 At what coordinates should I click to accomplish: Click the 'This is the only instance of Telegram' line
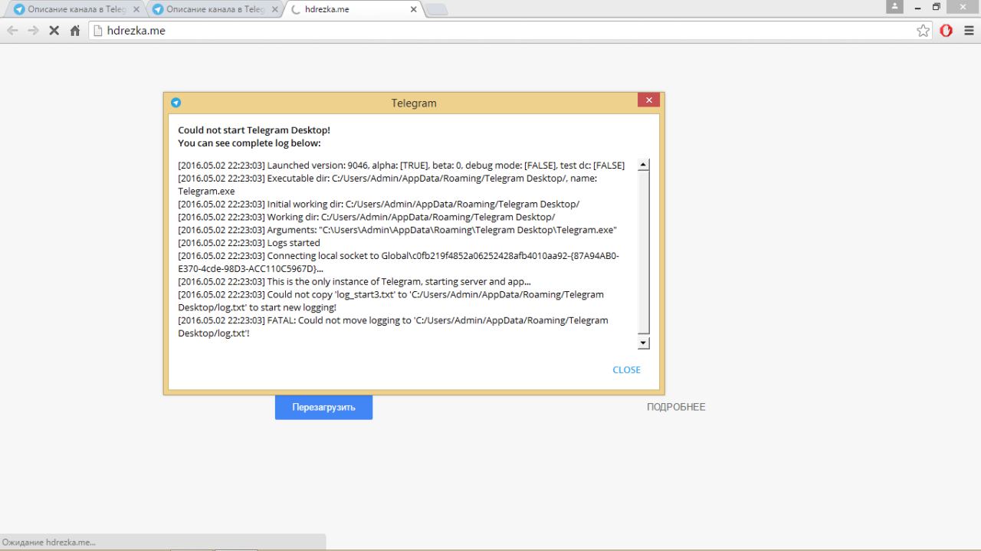[x=354, y=281]
